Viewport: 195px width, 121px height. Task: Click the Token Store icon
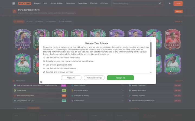point(15,91)
